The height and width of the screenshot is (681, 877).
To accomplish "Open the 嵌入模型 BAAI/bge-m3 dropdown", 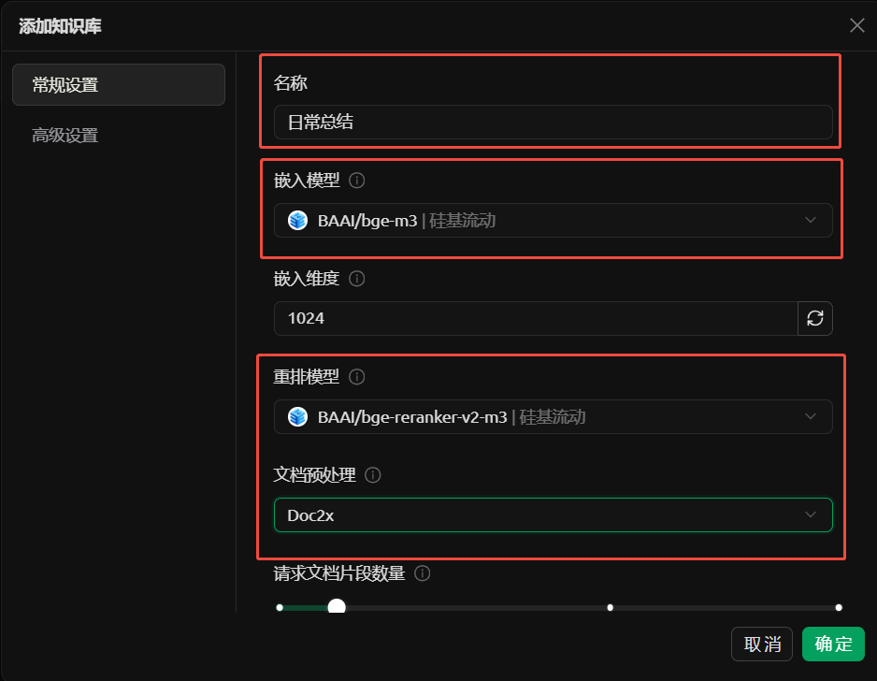I will (x=554, y=221).
